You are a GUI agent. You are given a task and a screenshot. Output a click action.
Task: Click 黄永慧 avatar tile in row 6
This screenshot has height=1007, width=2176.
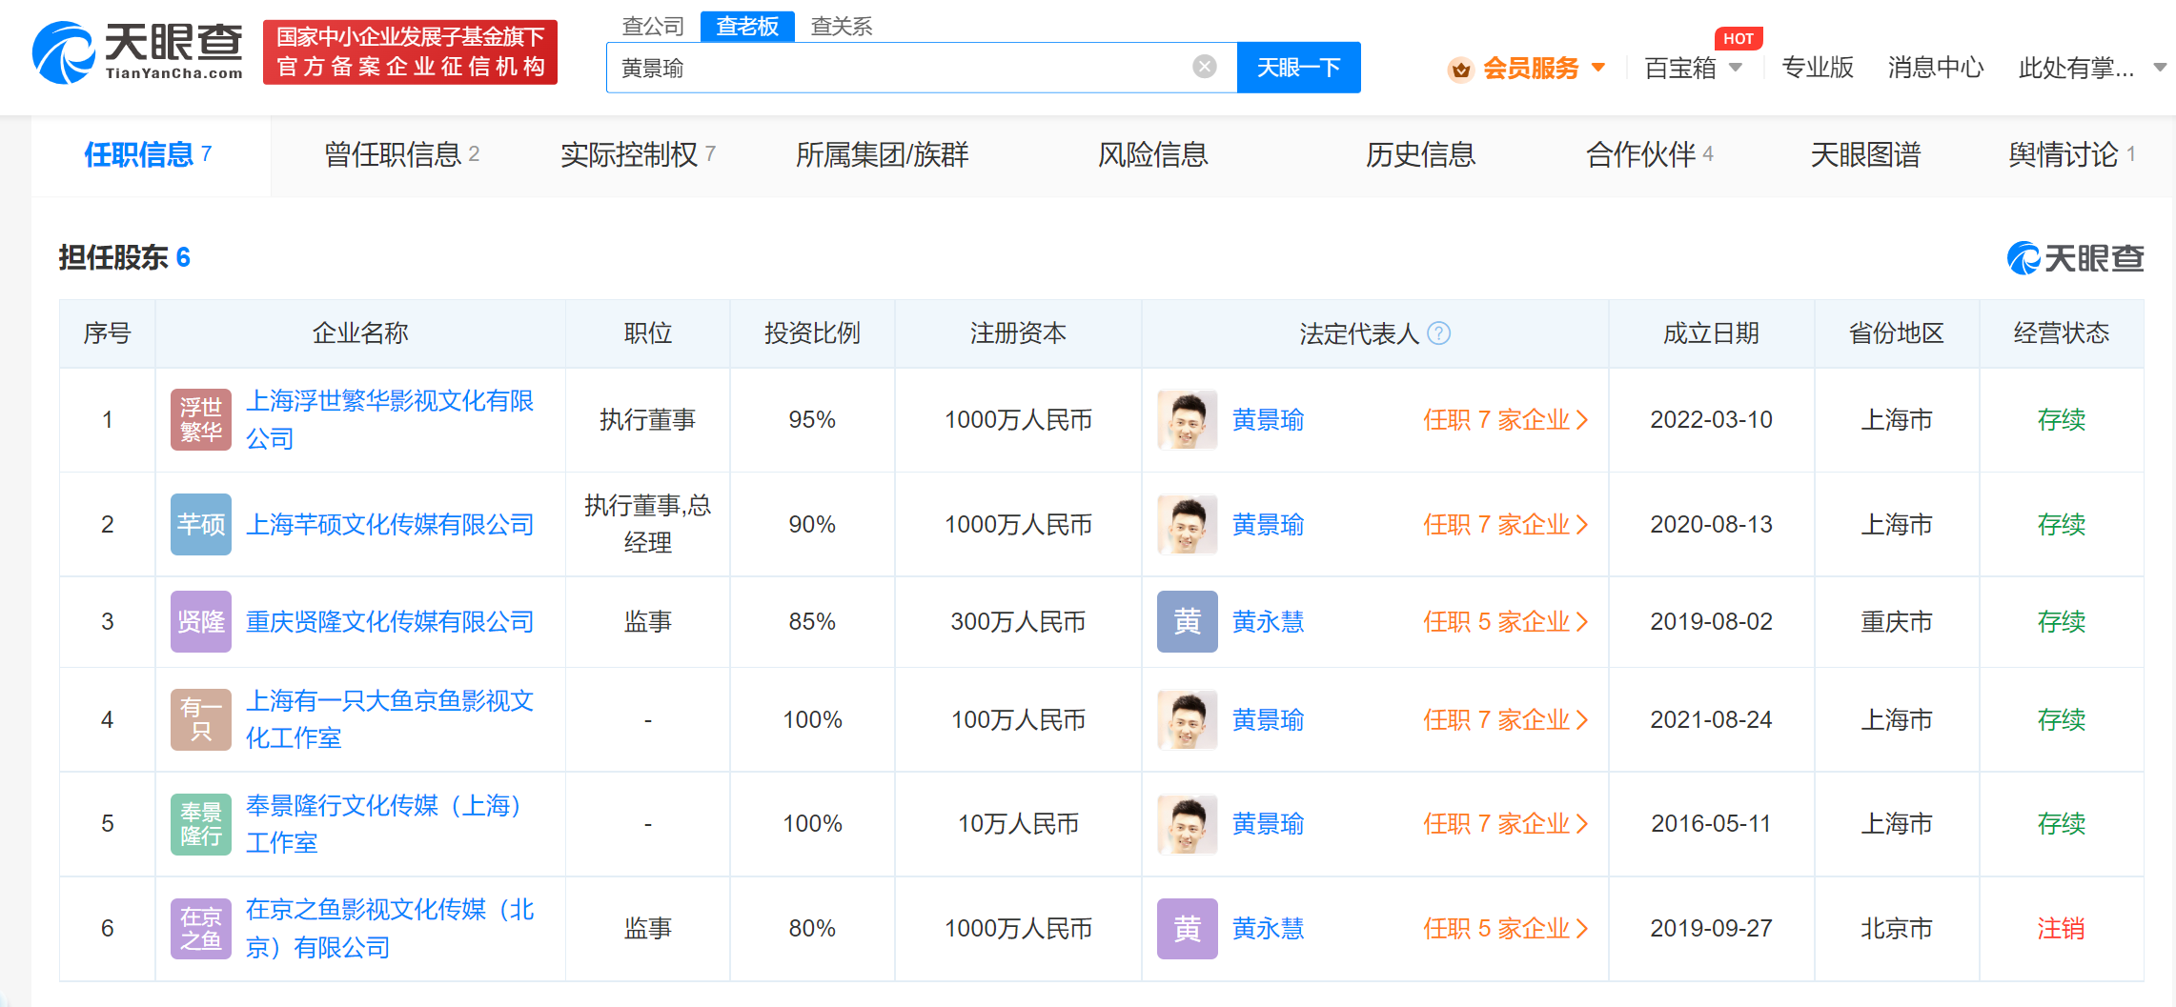pyautogui.click(x=1188, y=929)
